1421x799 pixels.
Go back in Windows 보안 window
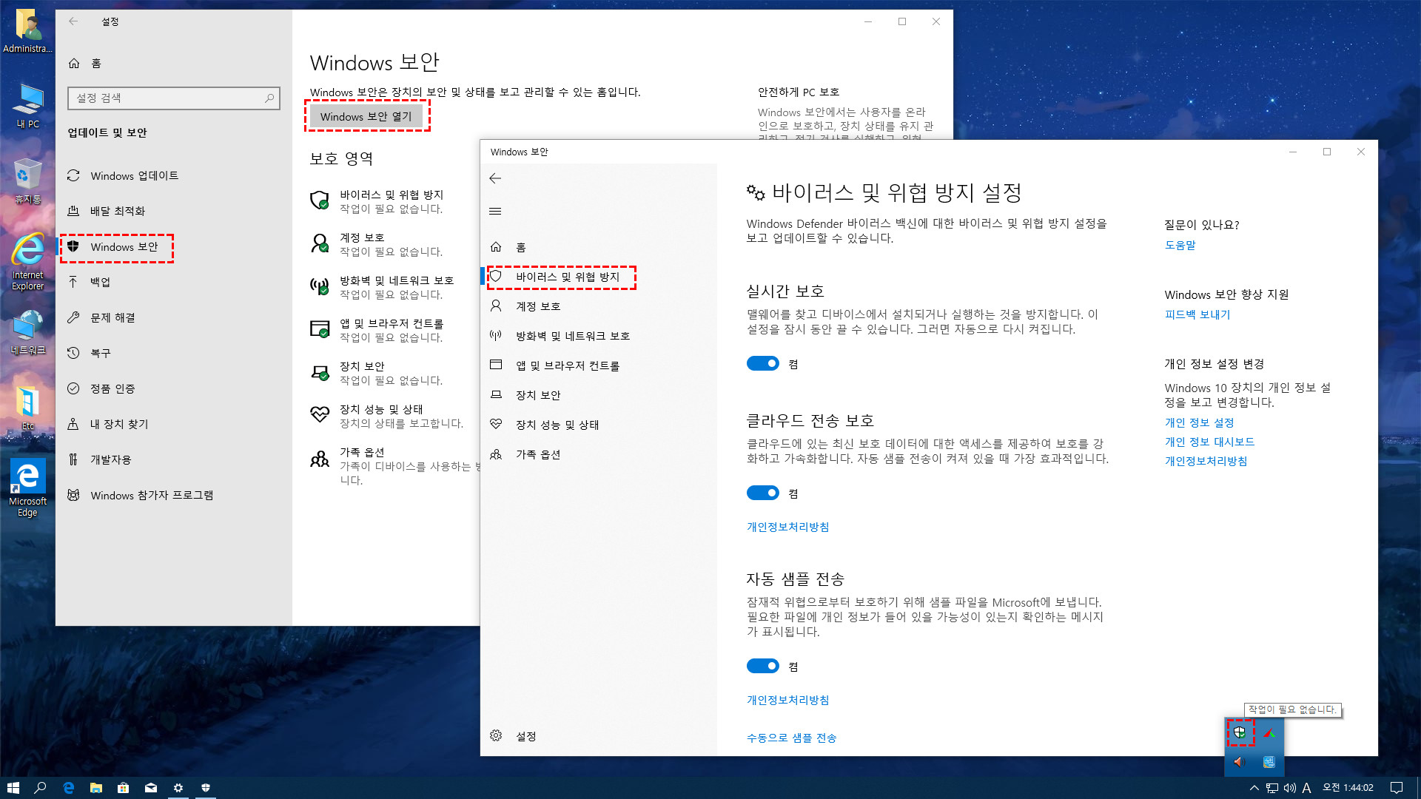pyautogui.click(x=495, y=178)
